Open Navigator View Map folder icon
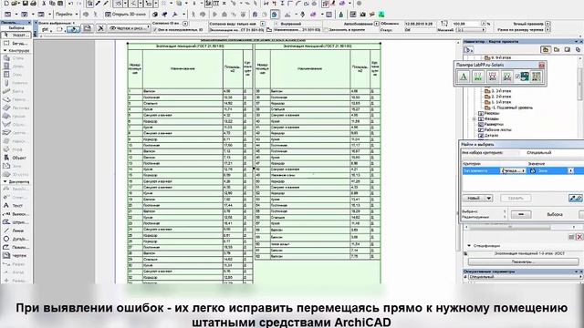This screenshot has height=328, width=584. click(557, 49)
